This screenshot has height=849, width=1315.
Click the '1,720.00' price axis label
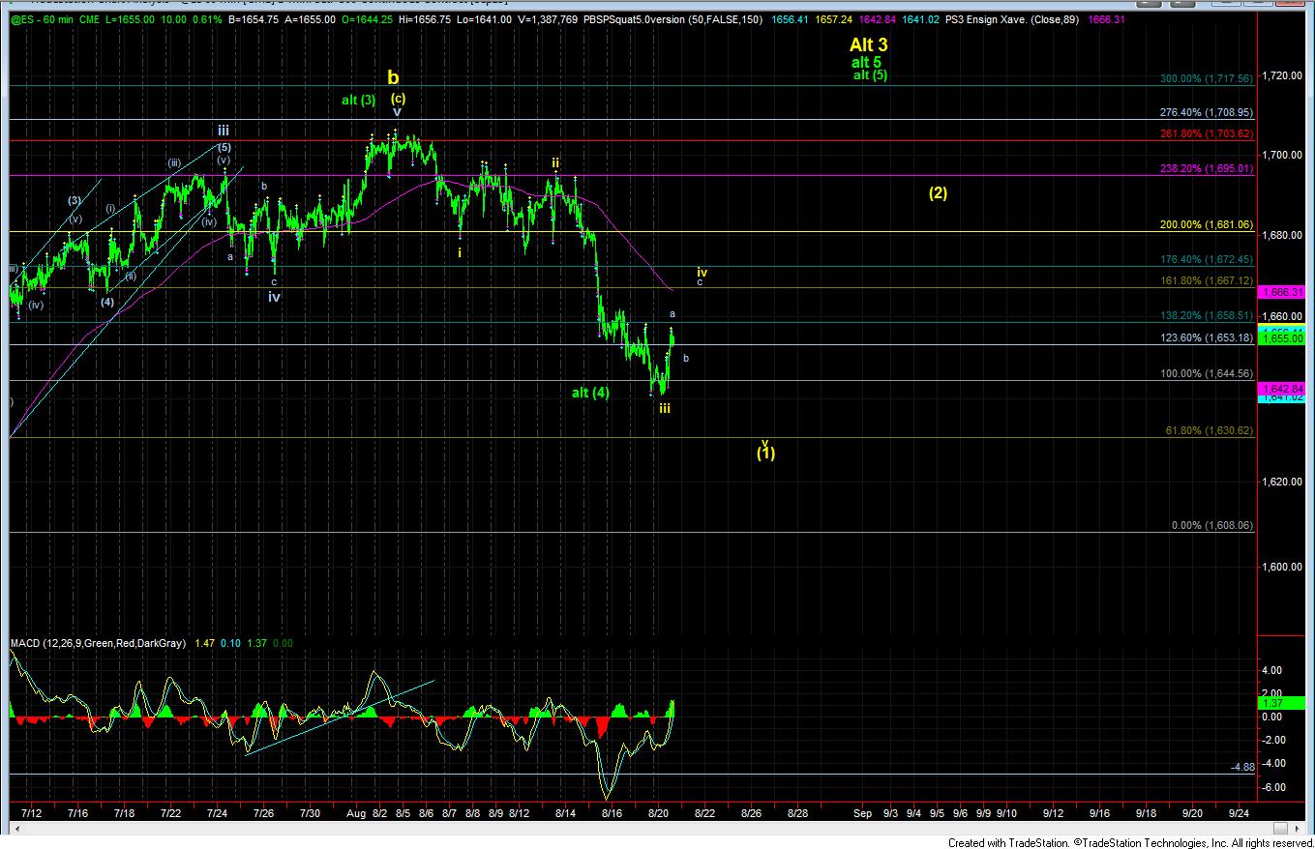point(1283,74)
